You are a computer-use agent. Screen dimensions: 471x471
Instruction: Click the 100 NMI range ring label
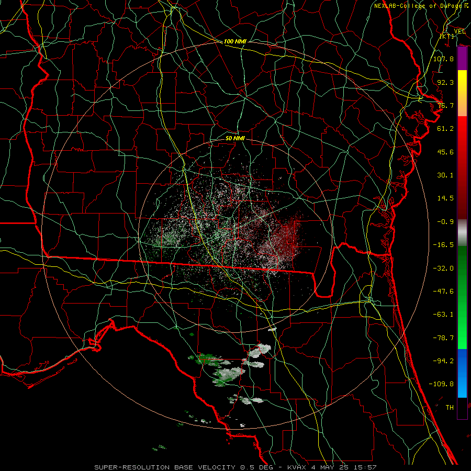point(235,41)
